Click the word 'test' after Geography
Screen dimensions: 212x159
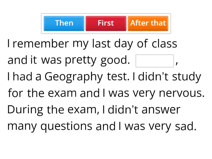click(x=118, y=77)
